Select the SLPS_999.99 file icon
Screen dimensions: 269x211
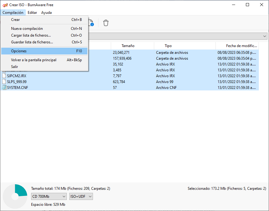pyautogui.click(x=4, y=82)
